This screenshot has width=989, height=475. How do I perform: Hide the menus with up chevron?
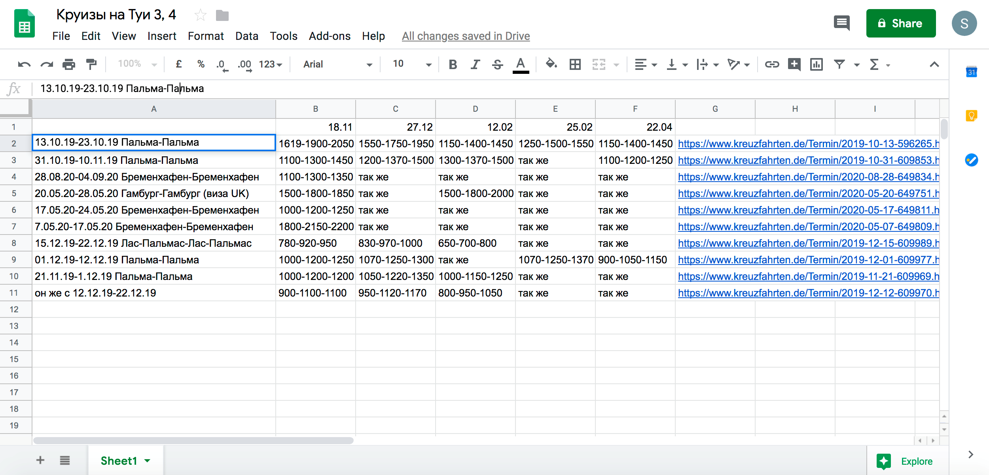[x=934, y=64]
